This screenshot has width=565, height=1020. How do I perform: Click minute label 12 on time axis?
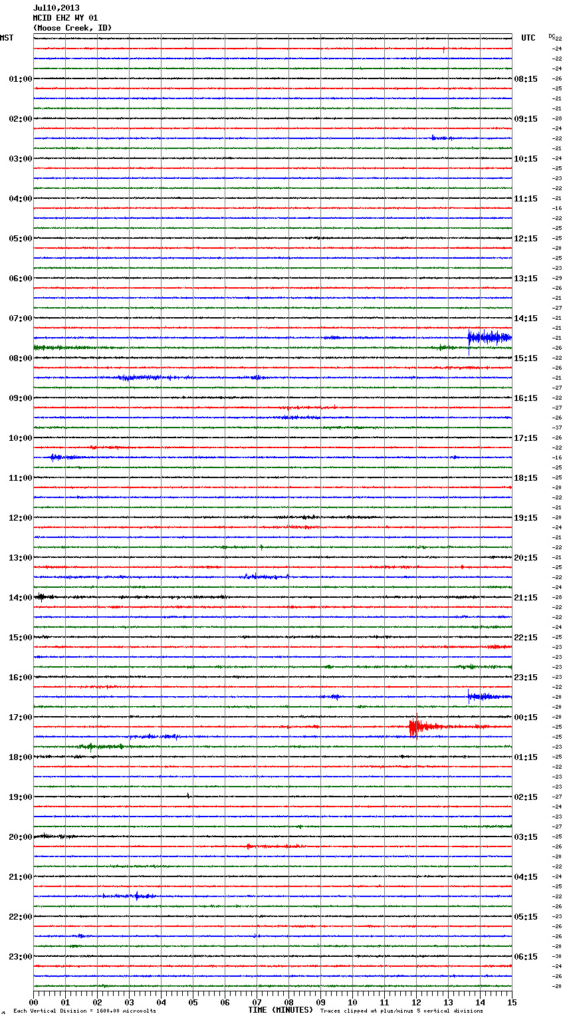[417, 1002]
